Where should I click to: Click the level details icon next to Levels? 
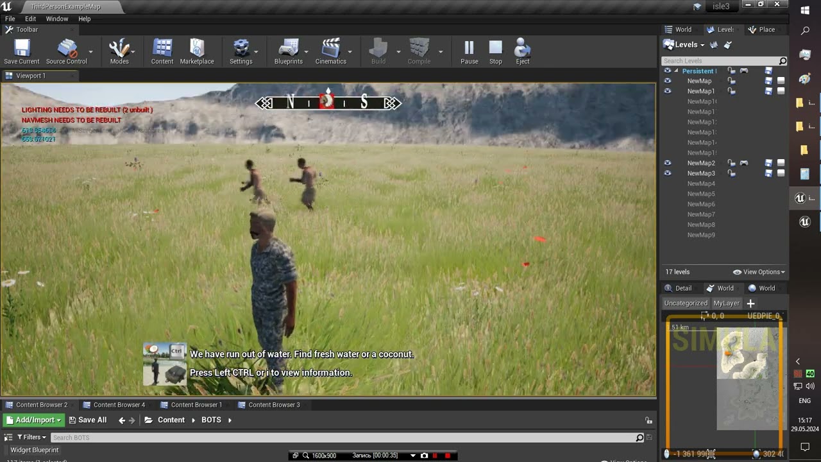(x=728, y=45)
